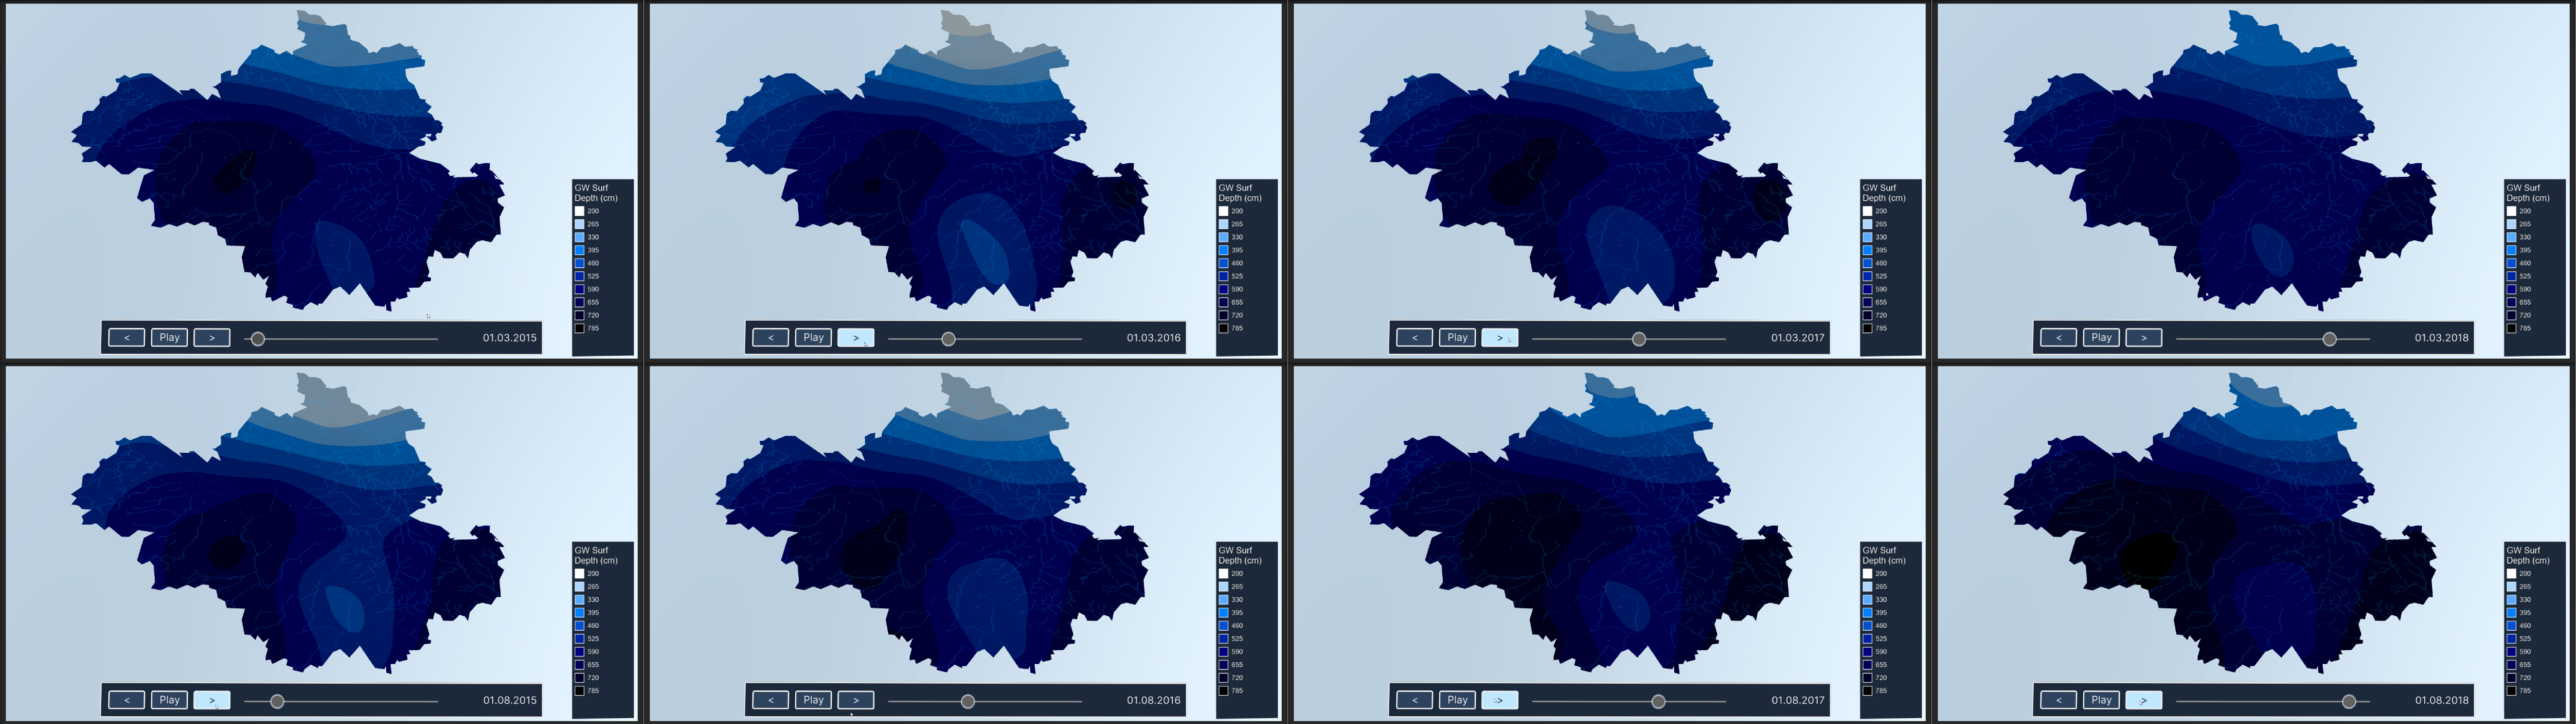Click next arrow in the 01.03.2018 panel
2576x724 pixels.
(2143, 338)
